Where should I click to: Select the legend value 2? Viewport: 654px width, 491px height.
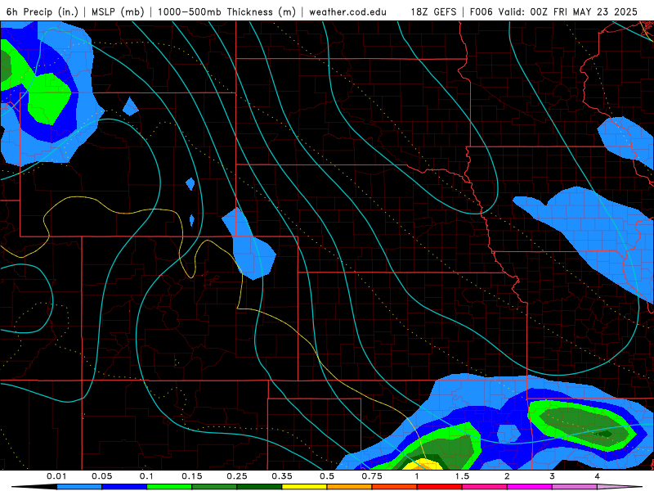(x=507, y=476)
